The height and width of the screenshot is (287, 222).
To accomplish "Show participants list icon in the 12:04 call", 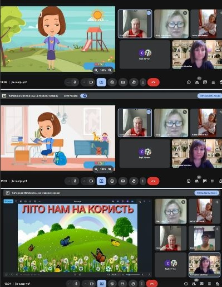I will click(x=194, y=284).
